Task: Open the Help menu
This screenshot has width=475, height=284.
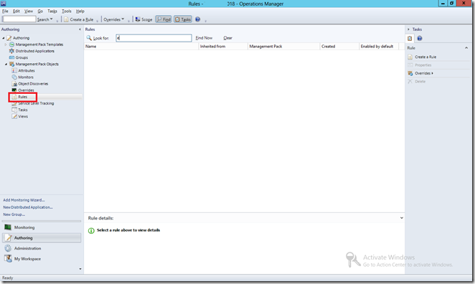Action: [x=80, y=11]
